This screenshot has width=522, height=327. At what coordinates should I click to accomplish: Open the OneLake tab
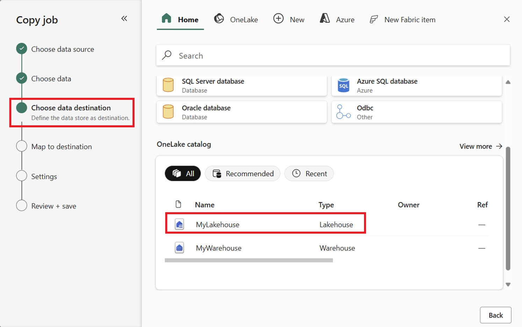(236, 20)
